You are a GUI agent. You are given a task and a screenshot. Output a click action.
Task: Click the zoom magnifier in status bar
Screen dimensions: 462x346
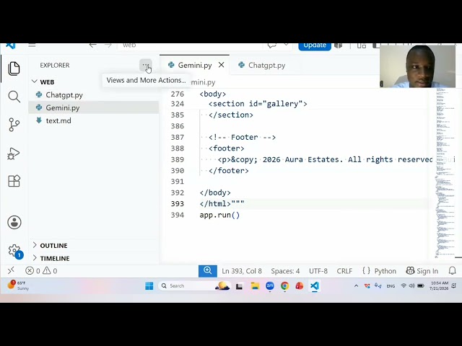tap(208, 271)
